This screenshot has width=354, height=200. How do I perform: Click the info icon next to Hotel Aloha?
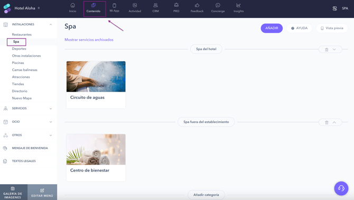(39, 8)
